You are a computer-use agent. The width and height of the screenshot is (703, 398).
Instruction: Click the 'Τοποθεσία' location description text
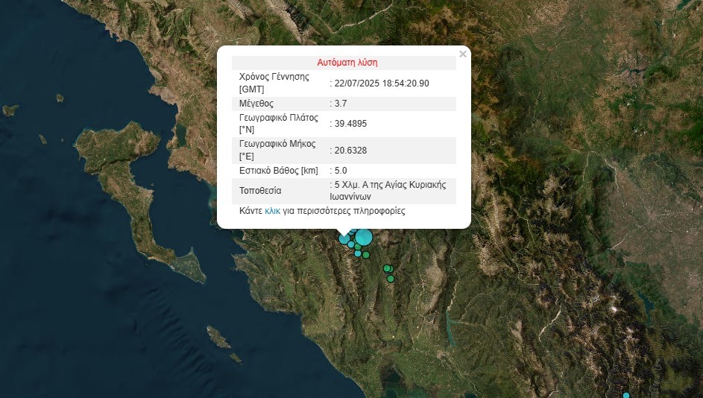click(391, 191)
